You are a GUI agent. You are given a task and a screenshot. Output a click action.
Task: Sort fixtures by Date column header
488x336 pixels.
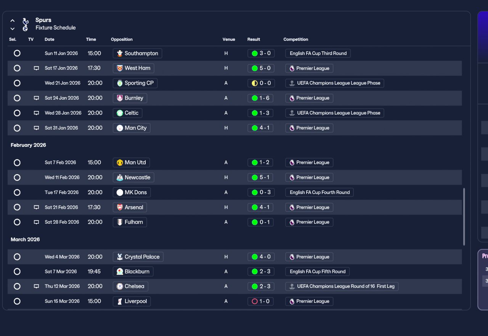tap(50, 39)
